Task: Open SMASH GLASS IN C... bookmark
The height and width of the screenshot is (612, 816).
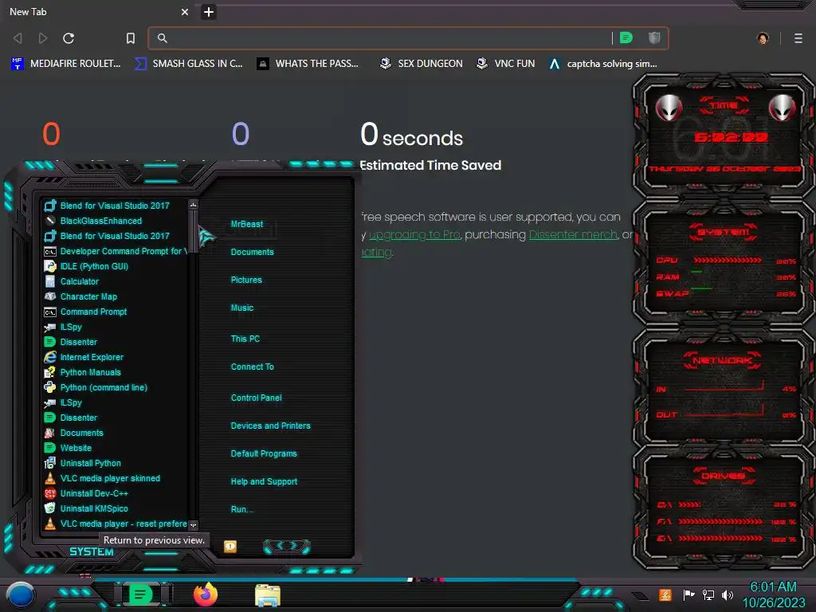Action: (188, 64)
